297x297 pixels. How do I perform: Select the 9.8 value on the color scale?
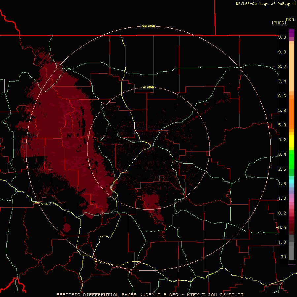(x=282, y=37)
